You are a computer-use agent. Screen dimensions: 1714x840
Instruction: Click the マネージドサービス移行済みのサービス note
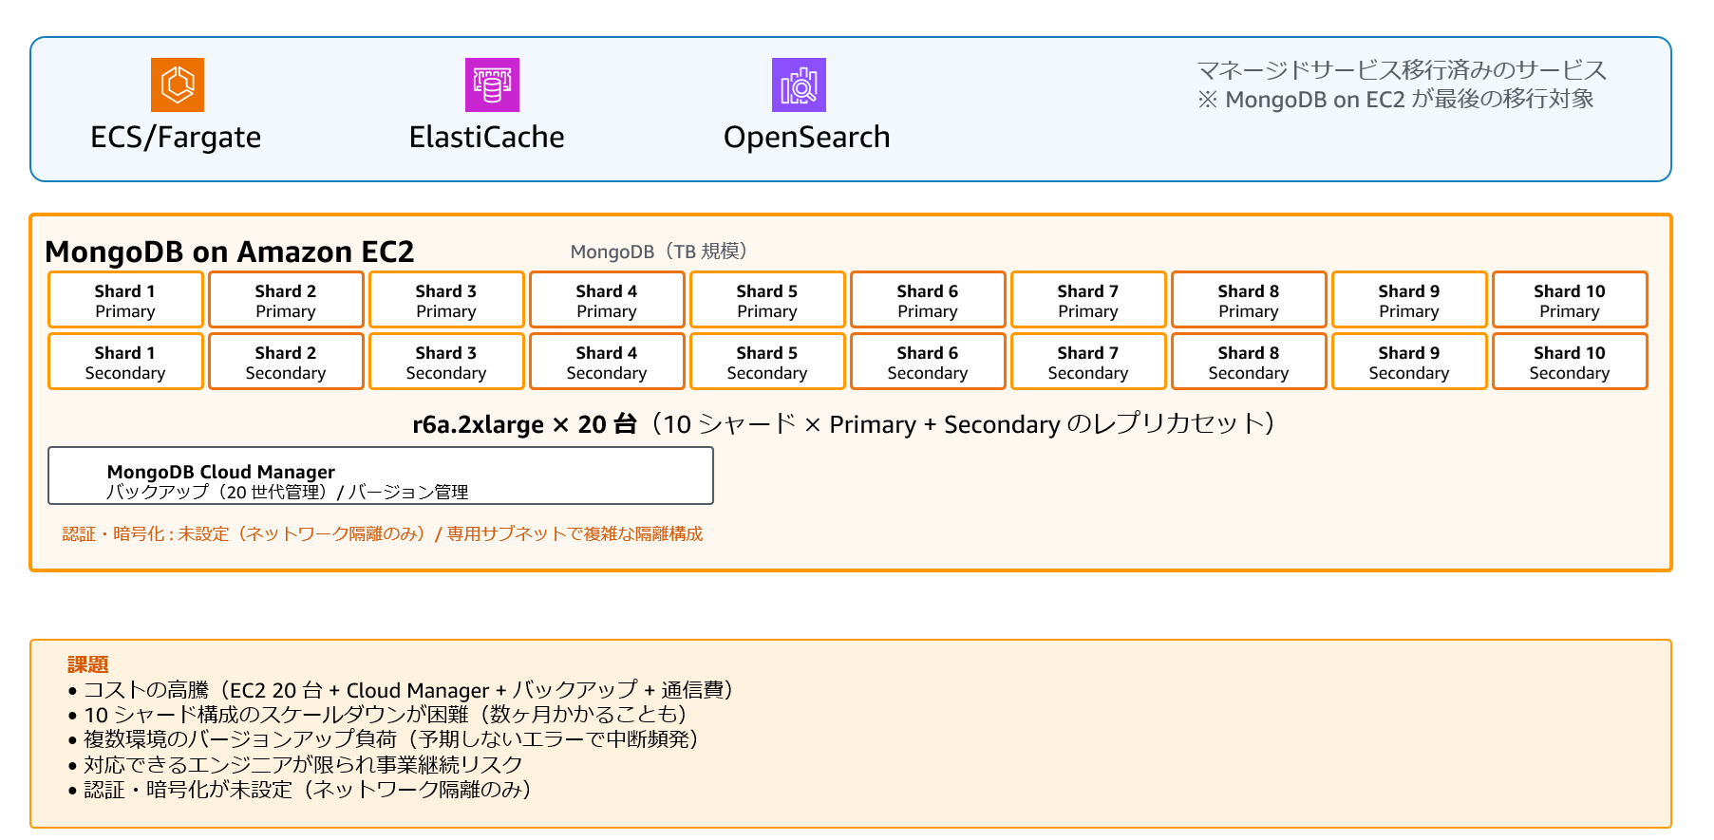[x=1401, y=71]
